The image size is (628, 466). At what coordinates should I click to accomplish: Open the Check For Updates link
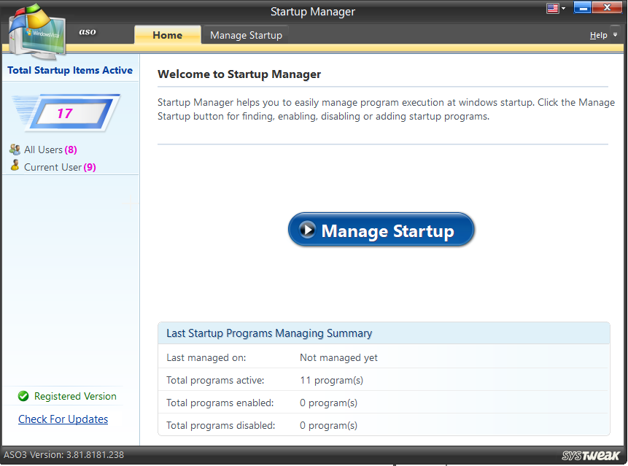point(63,419)
